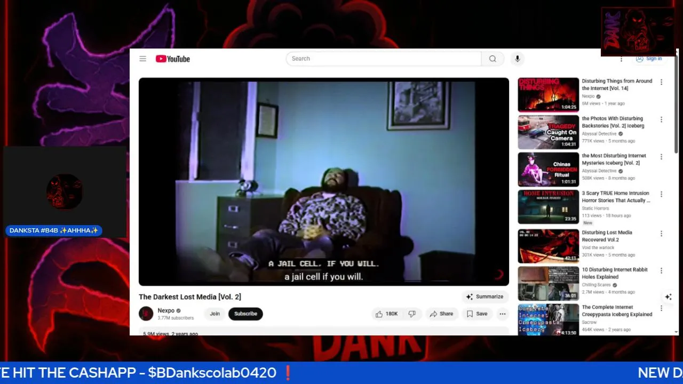Image resolution: width=683 pixels, height=384 pixels.
Task: Open 10 Disturbing Internet Rabbit Holes thumbnail
Action: [x=549, y=283]
